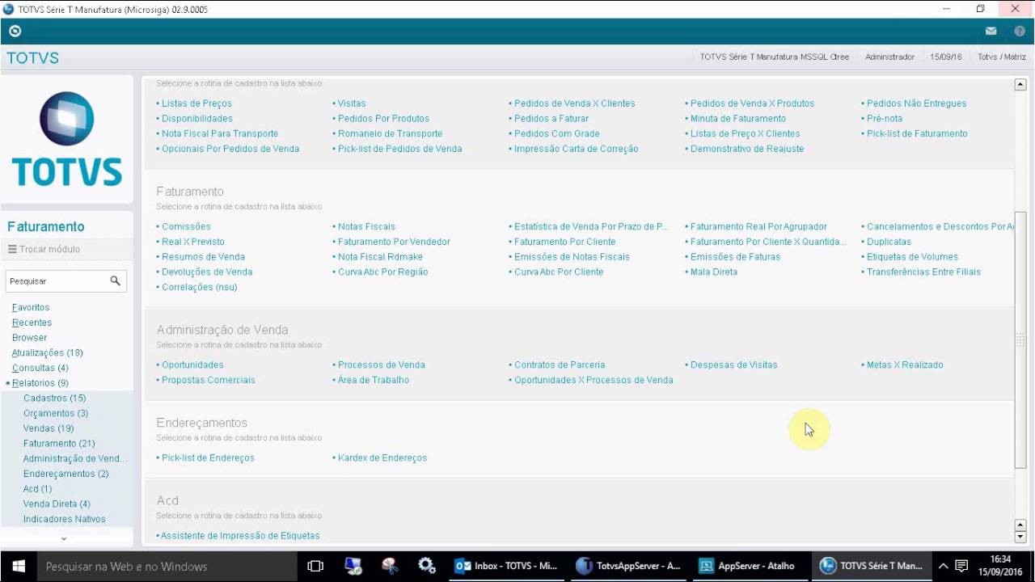Expand Consultas (4) menu
Screen dimensions: 1035x582
click(40, 368)
